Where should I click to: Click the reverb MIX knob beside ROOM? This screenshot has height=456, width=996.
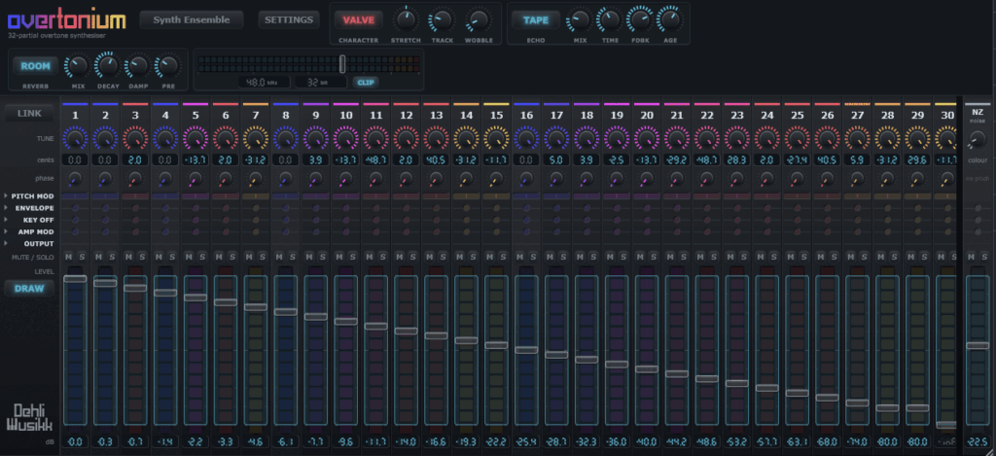78,66
